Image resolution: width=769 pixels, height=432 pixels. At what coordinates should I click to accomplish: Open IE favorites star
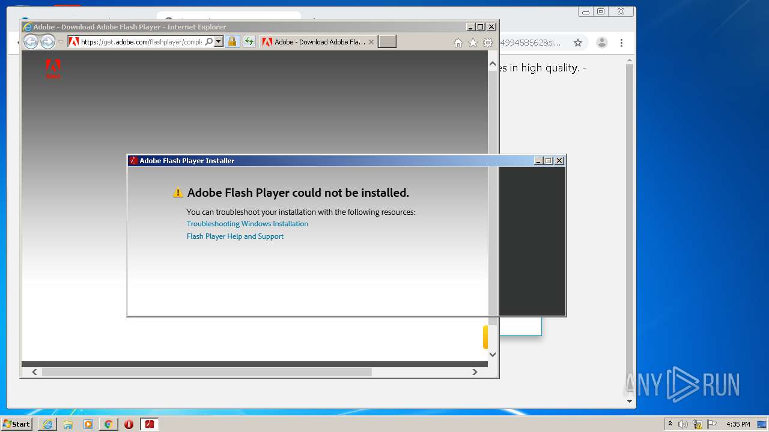click(473, 43)
